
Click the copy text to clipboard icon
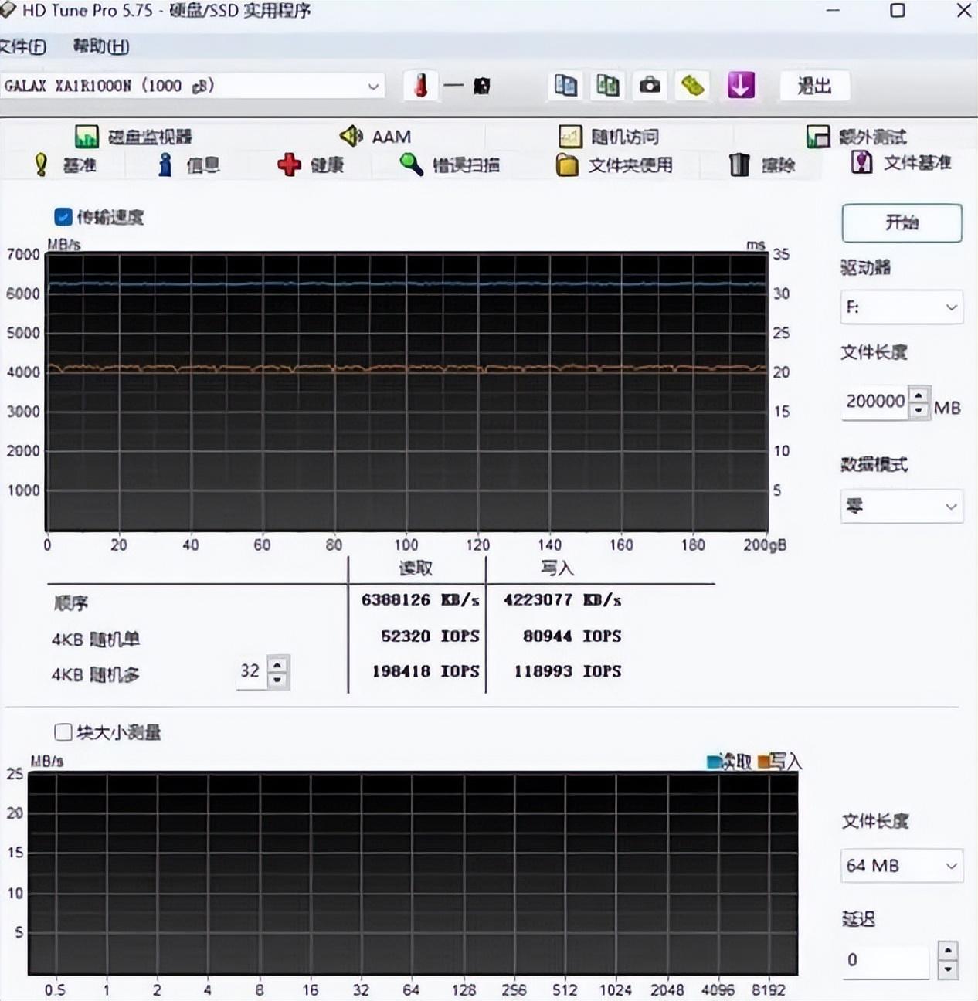pyautogui.click(x=565, y=86)
